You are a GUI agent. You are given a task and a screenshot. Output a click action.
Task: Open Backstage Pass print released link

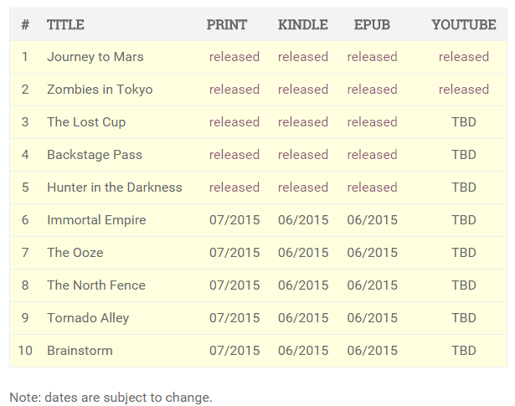234,155
